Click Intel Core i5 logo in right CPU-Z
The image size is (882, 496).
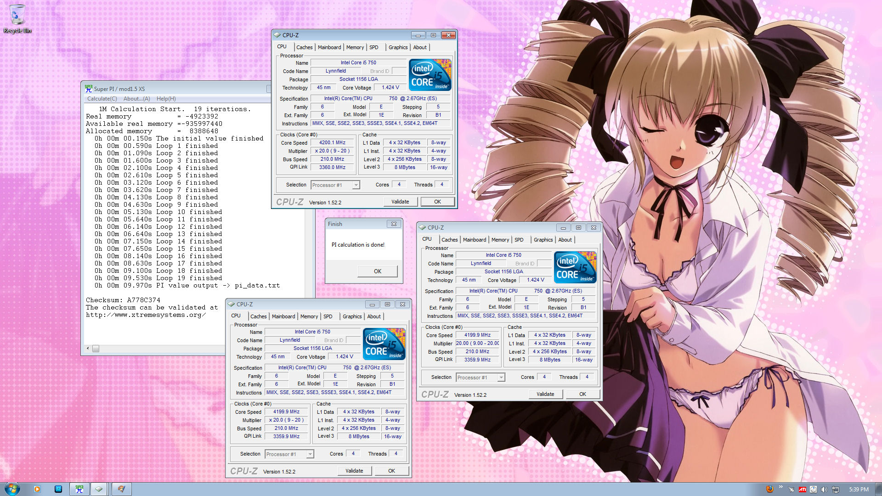point(575,267)
